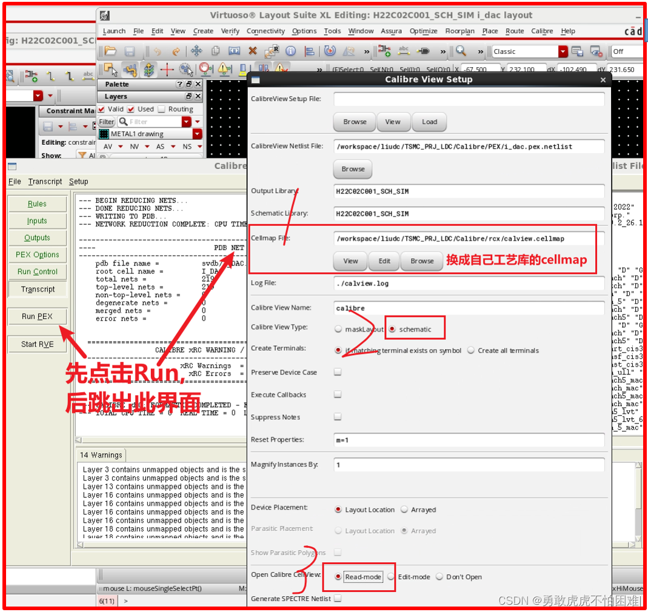Open the layer Filter dropdown arrow
Image resolution: width=648 pixels, height=612 pixels.
click(186, 121)
